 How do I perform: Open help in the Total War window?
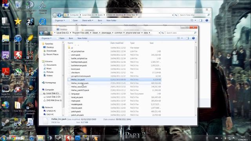coord(207,20)
